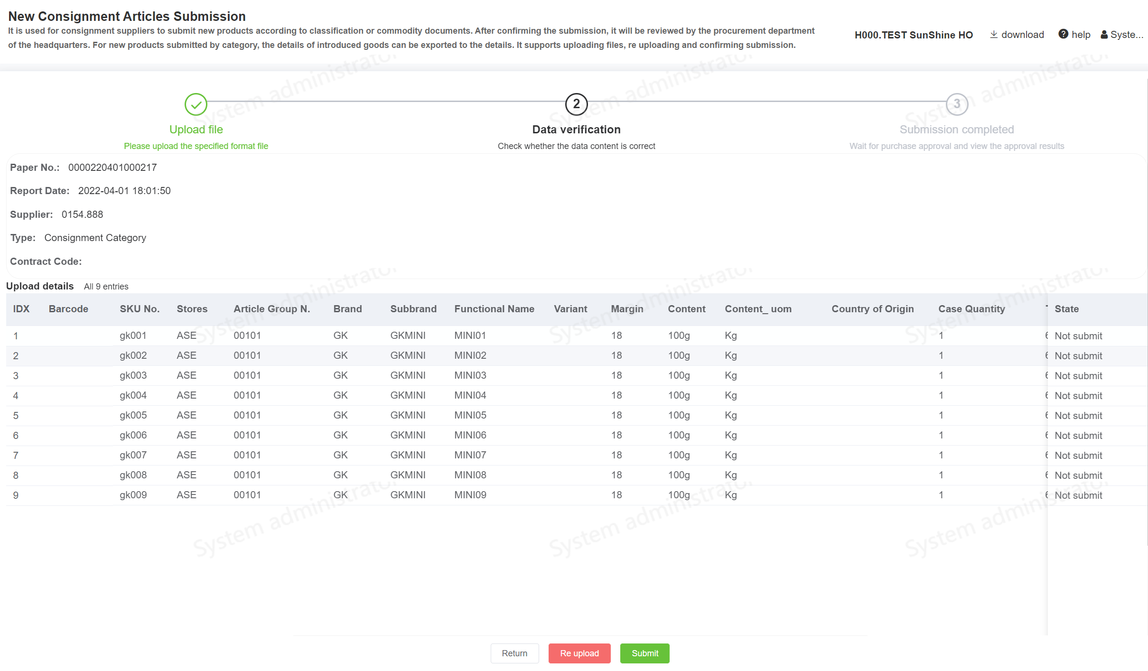Click Not submit state of row 9
Image resolution: width=1148 pixels, height=671 pixels.
[x=1078, y=495]
